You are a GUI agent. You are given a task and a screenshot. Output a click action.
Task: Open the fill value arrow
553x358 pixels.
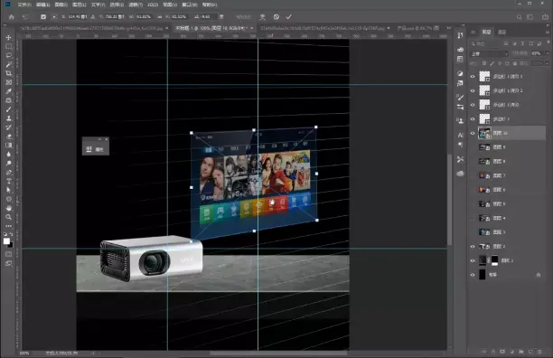pos(547,63)
